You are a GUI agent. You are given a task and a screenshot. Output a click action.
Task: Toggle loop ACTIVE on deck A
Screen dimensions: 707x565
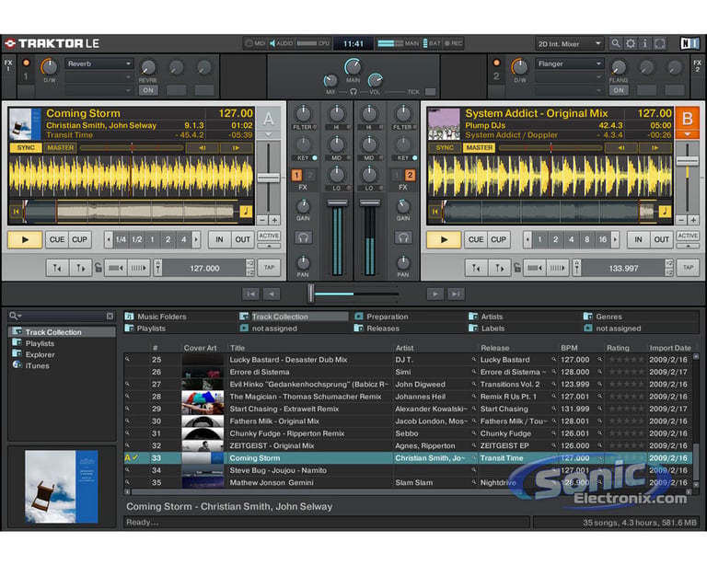click(x=269, y=236)
